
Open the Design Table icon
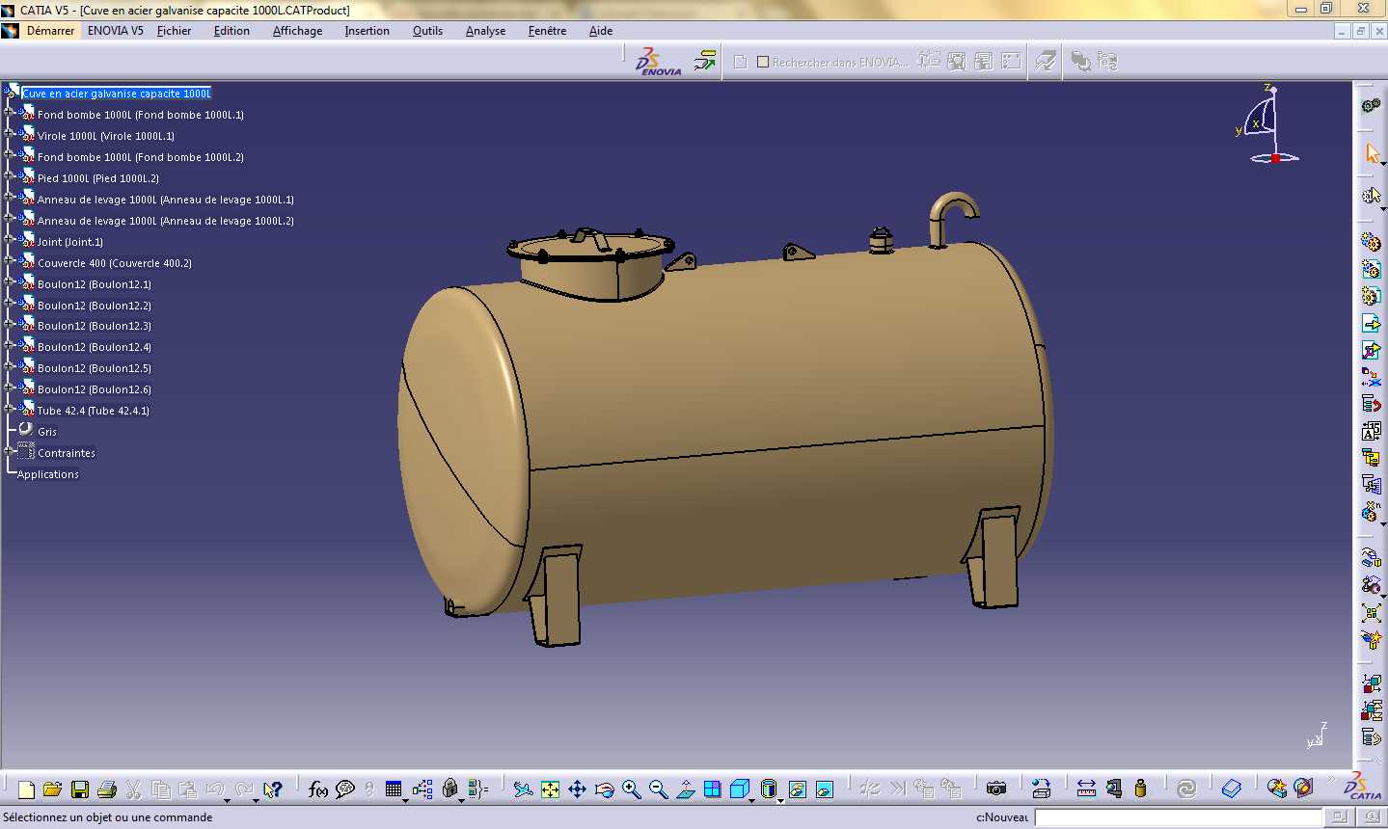pyautogui.click(x=394, y=789)
